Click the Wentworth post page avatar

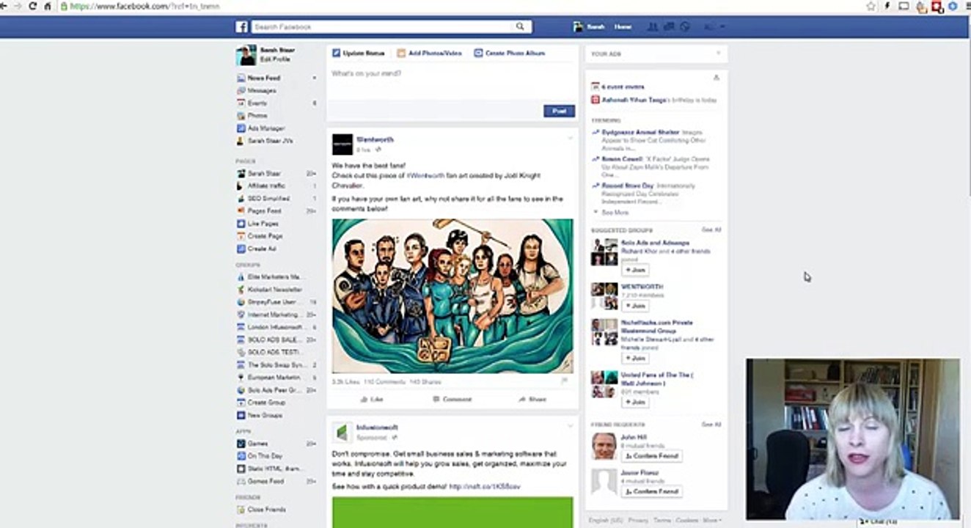pos(342,144)
